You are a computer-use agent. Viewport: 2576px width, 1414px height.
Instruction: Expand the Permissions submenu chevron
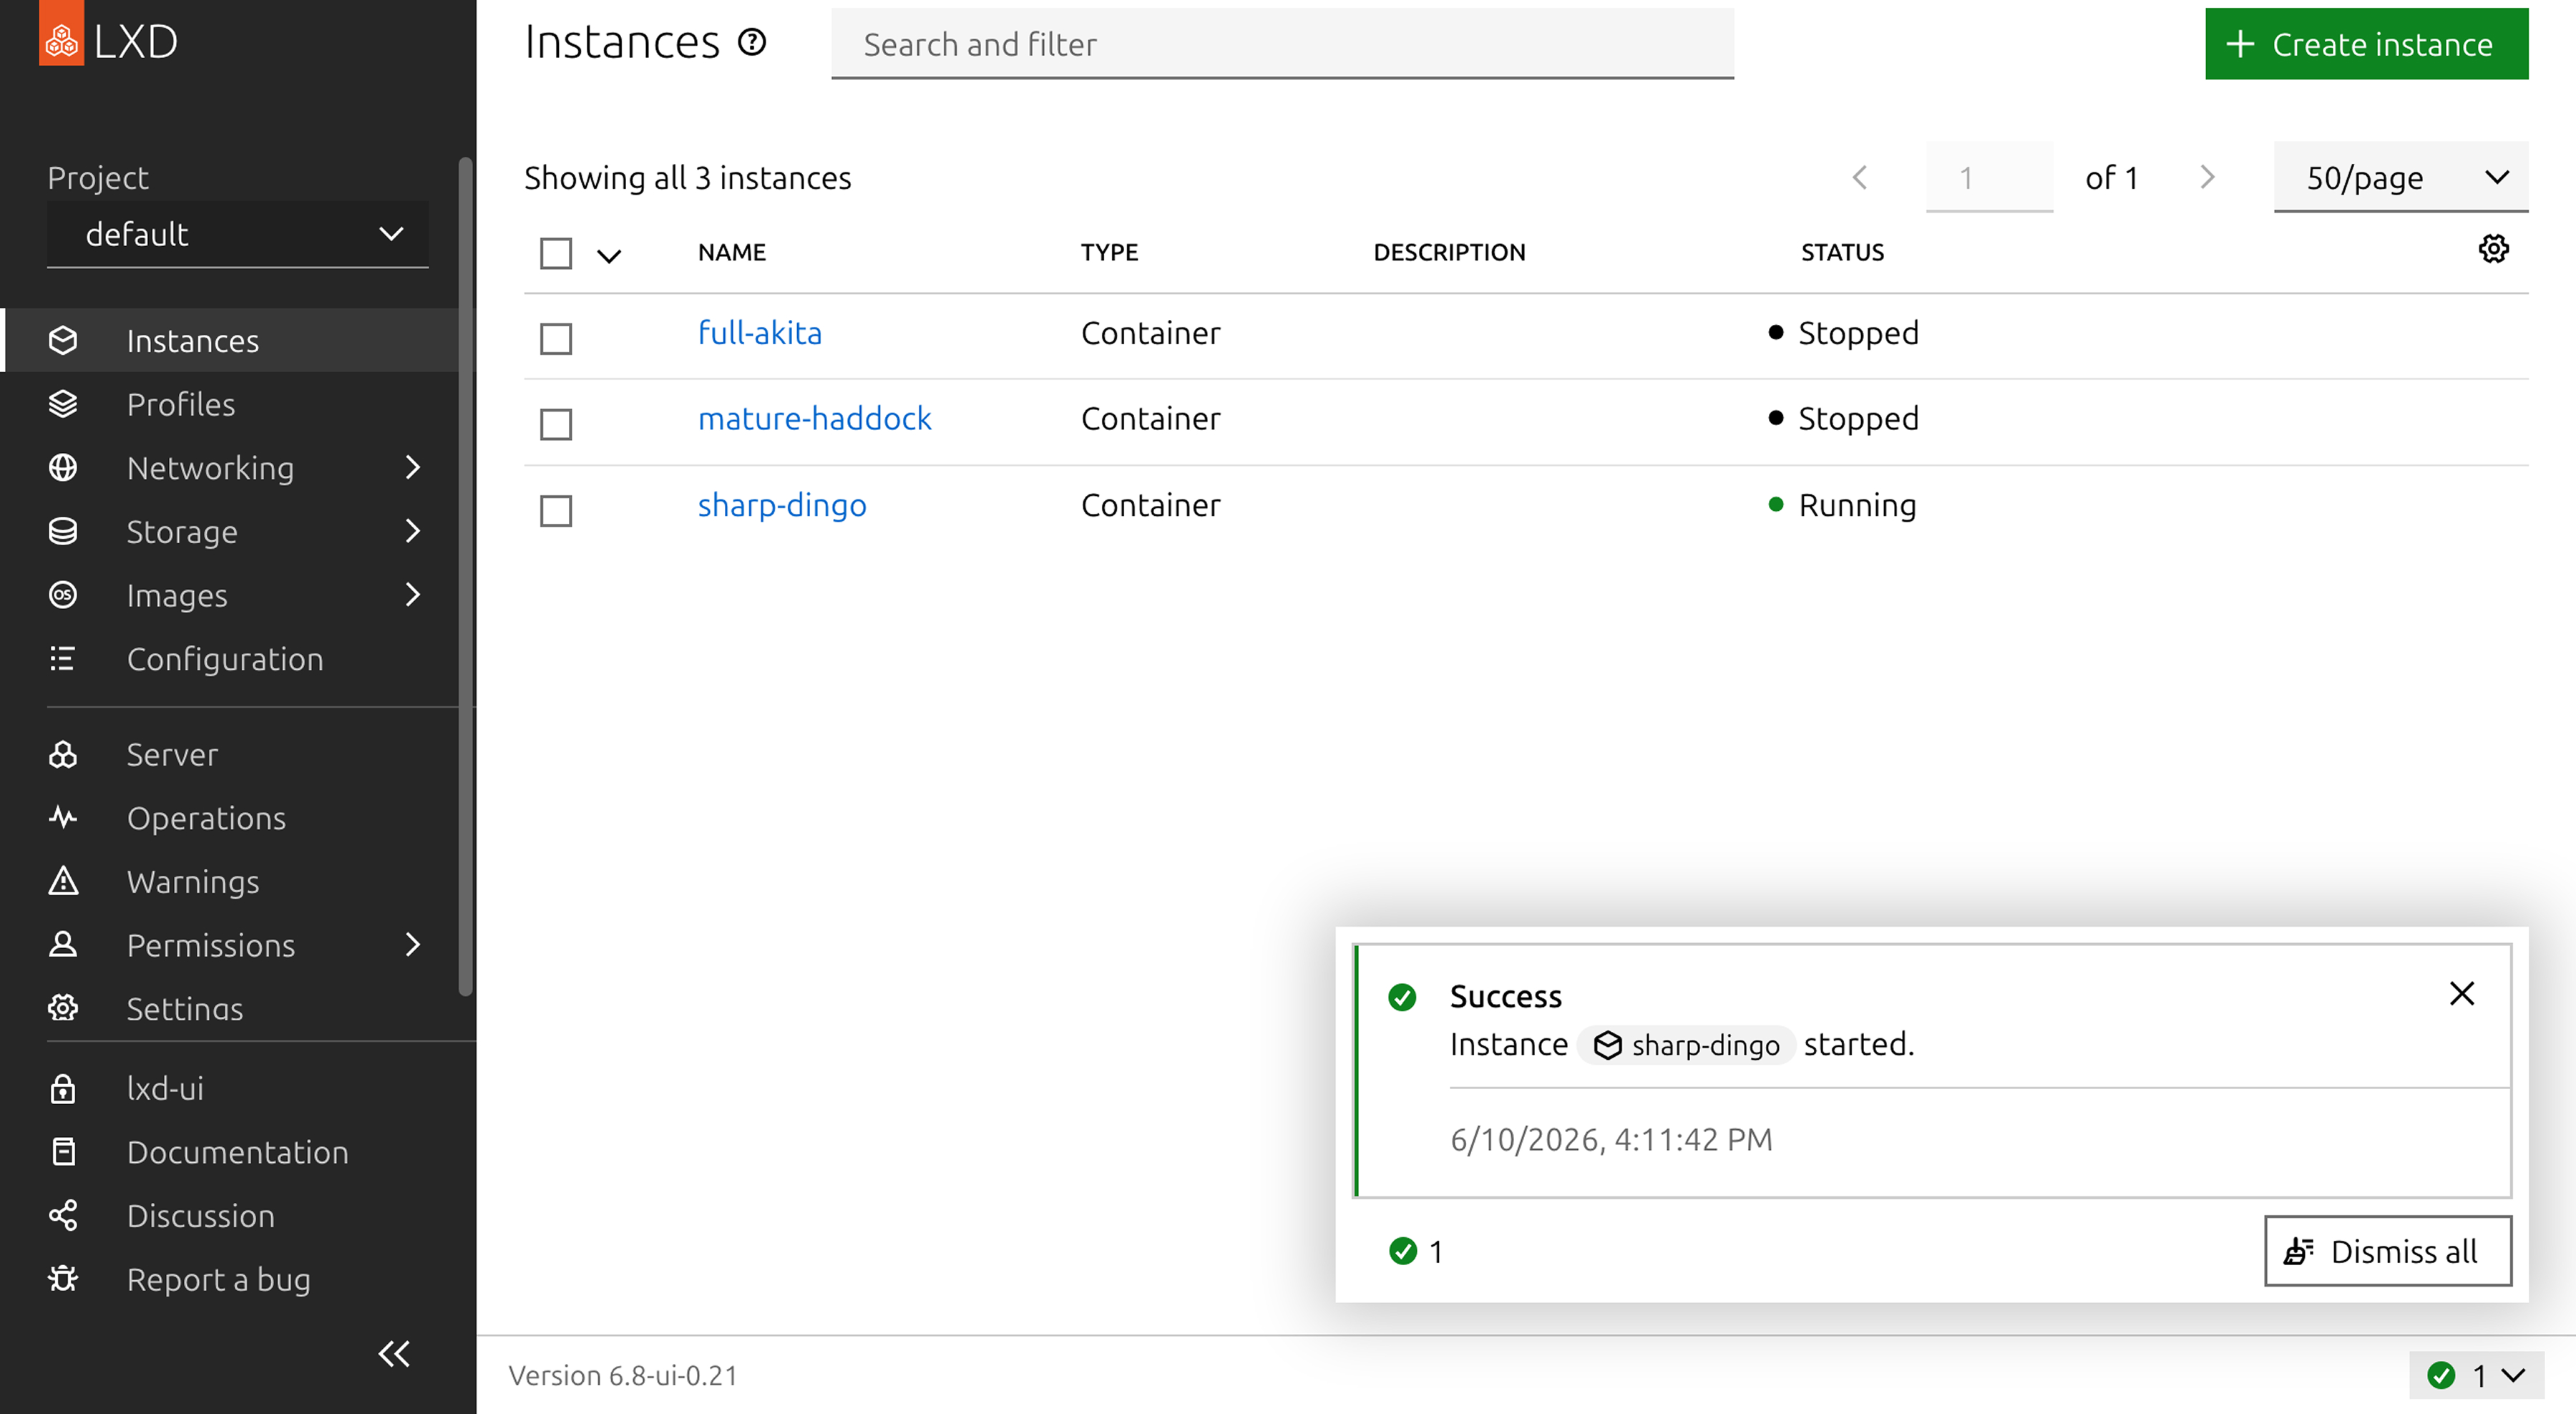[413, 945]
